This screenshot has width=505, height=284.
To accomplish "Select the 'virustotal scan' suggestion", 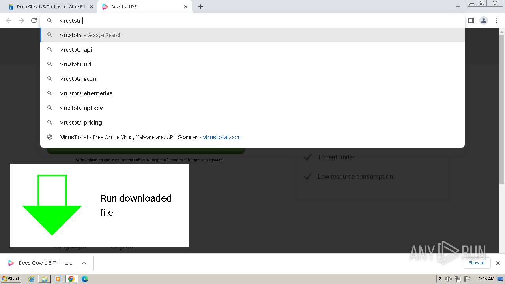I will click(252, 79).
